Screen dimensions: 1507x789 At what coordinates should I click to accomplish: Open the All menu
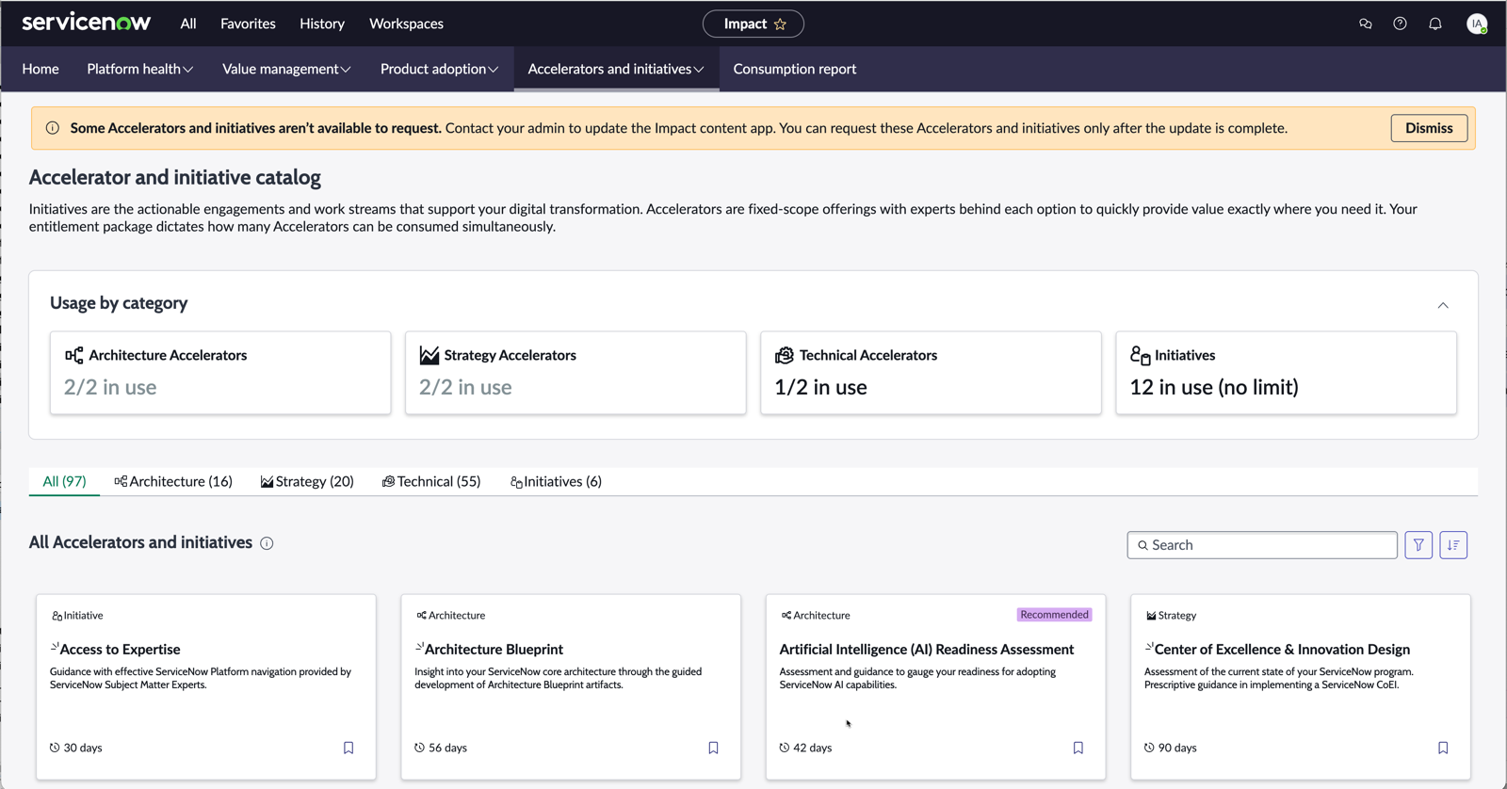[x=188, y=24]
